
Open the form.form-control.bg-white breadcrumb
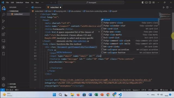click(x=95, y=11)
